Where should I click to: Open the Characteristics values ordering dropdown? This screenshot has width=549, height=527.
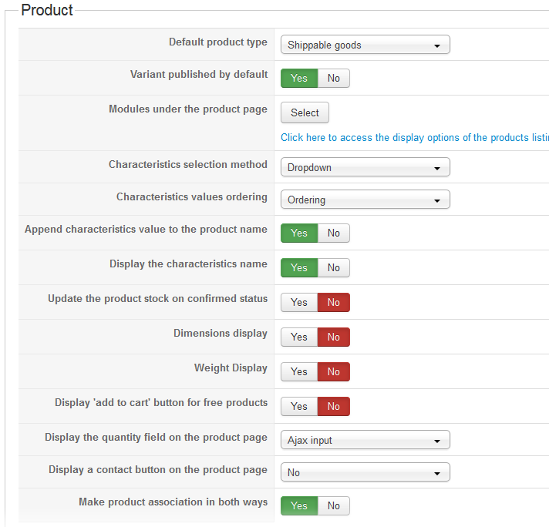pyautogui.click(x=365, y=200)
